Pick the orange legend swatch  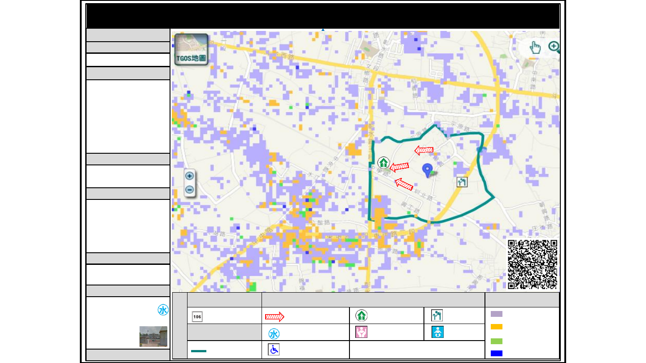pyautogui.click(x=497, y=327)
